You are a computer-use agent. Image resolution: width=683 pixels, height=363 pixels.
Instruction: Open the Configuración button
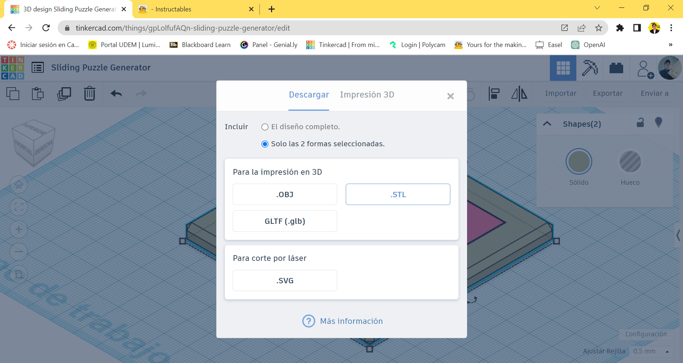click(x=646, y=334)
